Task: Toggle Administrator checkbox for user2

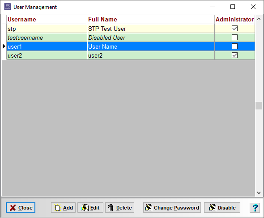Action: click(234, 55)
